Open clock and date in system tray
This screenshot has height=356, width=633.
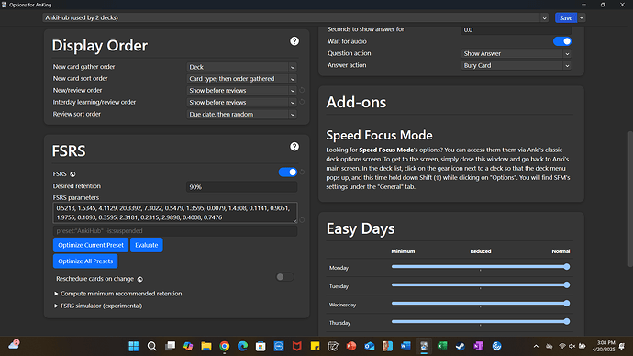(x=604, y=346)
